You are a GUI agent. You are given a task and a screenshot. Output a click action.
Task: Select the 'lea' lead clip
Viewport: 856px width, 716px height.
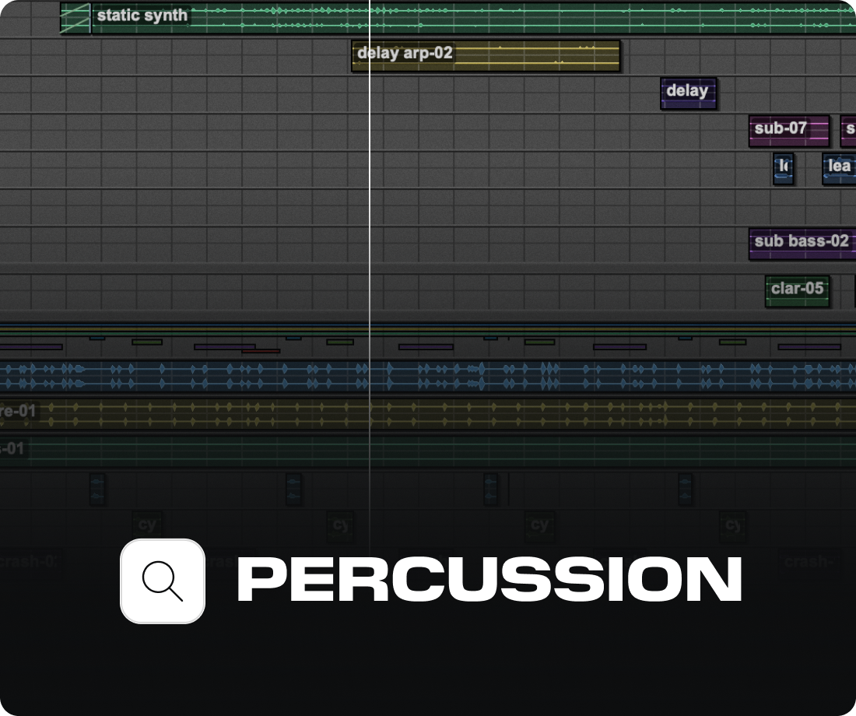click(x=838, y=168)
